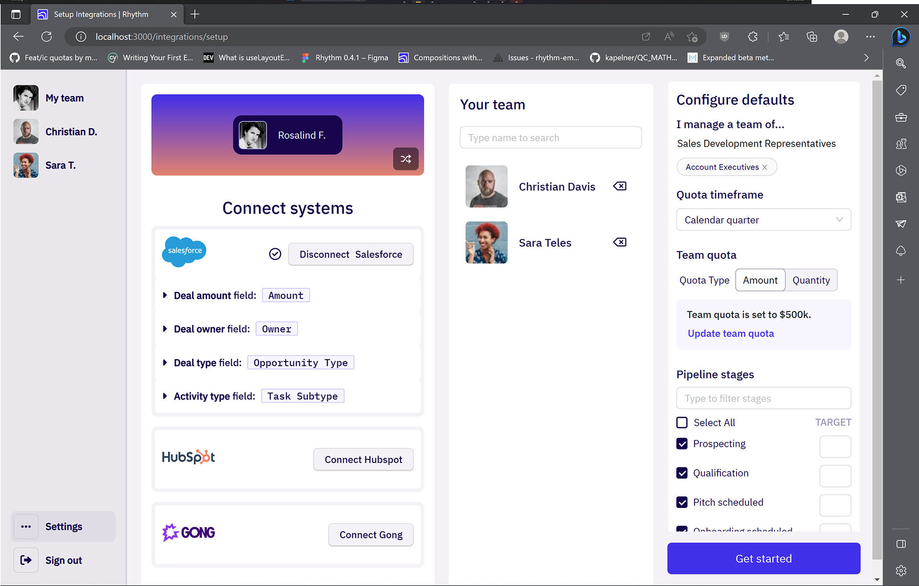Viewport: 919px width, 586px height.
Task: Remove Account Executives tag with X
Action: coord(765,167)
